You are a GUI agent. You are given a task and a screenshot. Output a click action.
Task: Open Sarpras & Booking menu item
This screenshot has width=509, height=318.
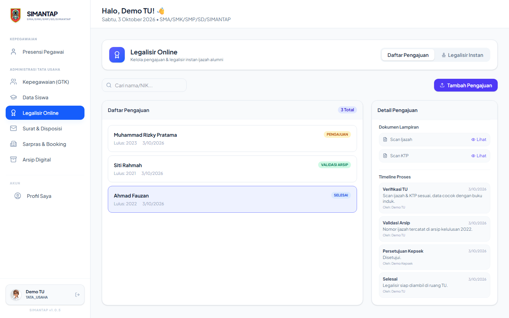pos(45,144)
